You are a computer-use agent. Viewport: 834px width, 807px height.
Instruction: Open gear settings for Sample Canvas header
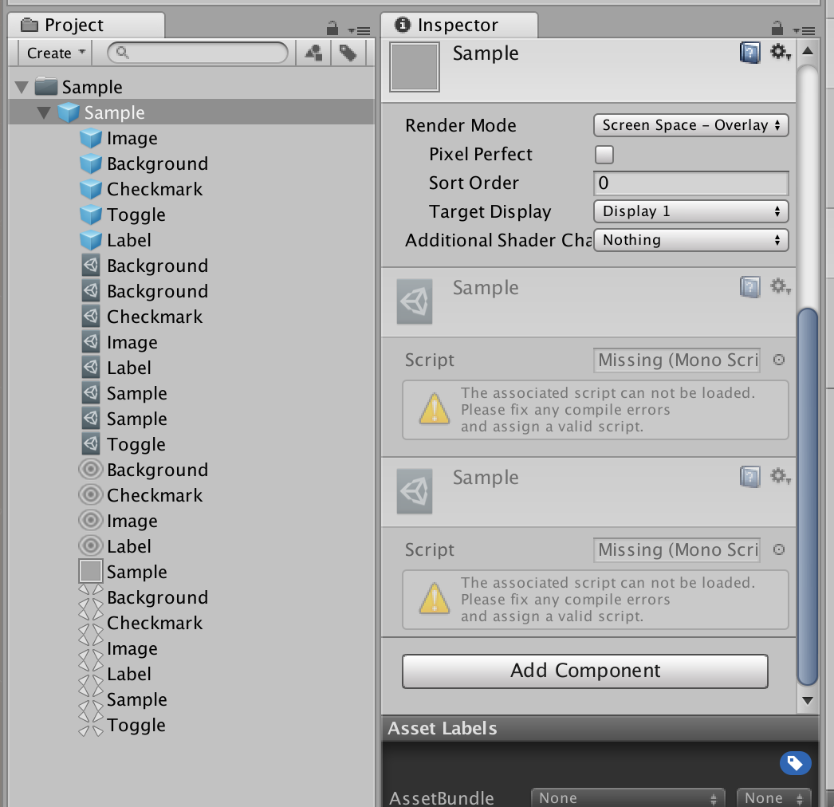coord(781,52)
